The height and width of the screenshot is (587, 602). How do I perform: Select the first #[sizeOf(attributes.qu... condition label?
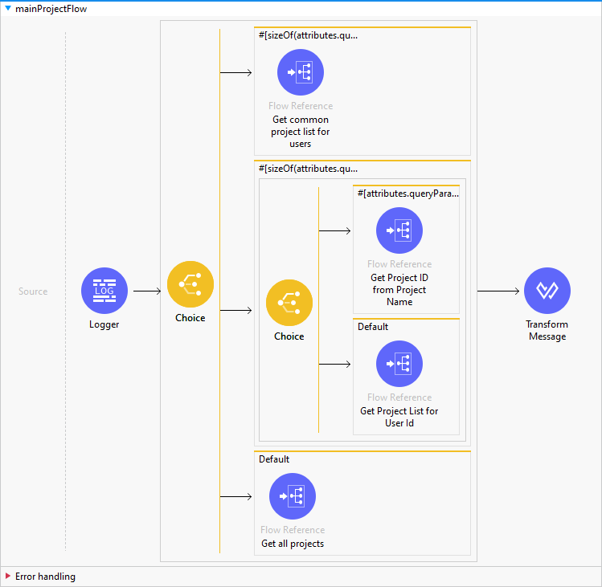[x=309, y=35]
